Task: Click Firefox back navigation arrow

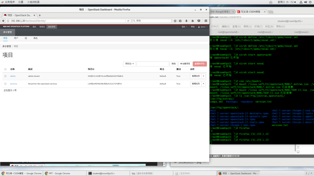Action: pyautogui.click(x=4, y=21)
